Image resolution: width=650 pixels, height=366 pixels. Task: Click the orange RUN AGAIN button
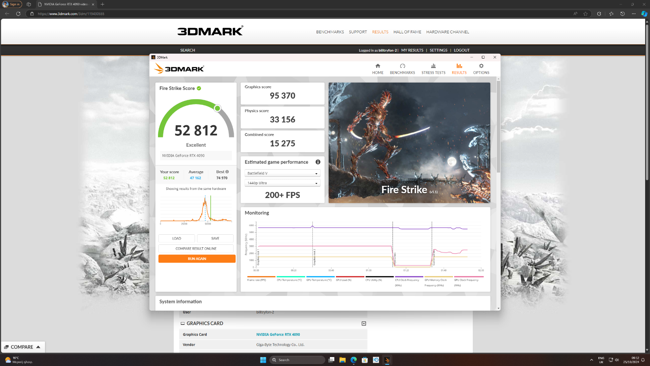[197, 259]
